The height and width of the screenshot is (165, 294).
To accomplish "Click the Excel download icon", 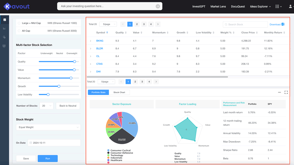I will (x=283, y=24).
